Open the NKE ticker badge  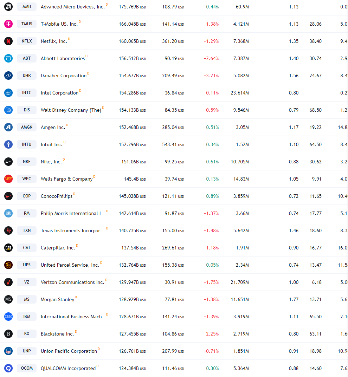tap(27, 162)
